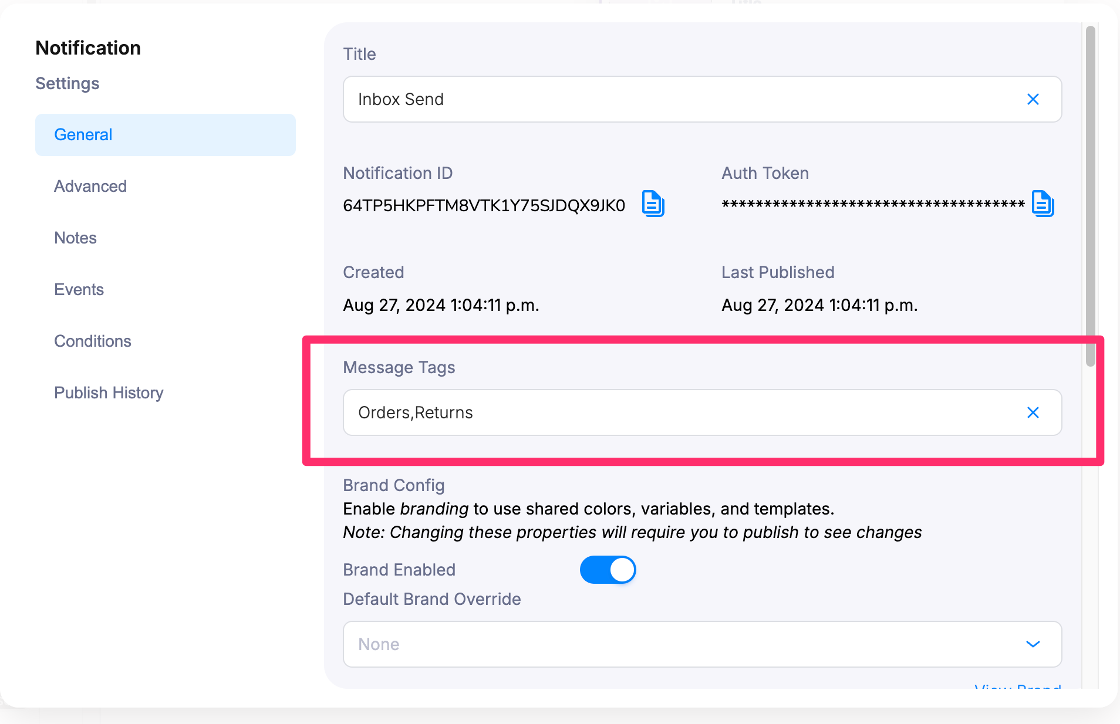Screen dimensions: 1120x724
Task: Clear the Title field using the X
Action: click(x=1033, y=99)
